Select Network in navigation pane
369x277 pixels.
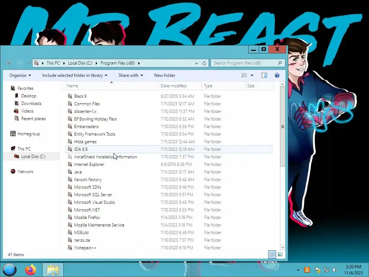26,171
